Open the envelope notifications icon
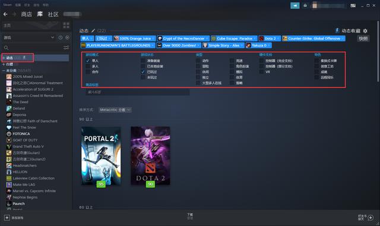This screenshot has height=226, width=380. [305, 5]
